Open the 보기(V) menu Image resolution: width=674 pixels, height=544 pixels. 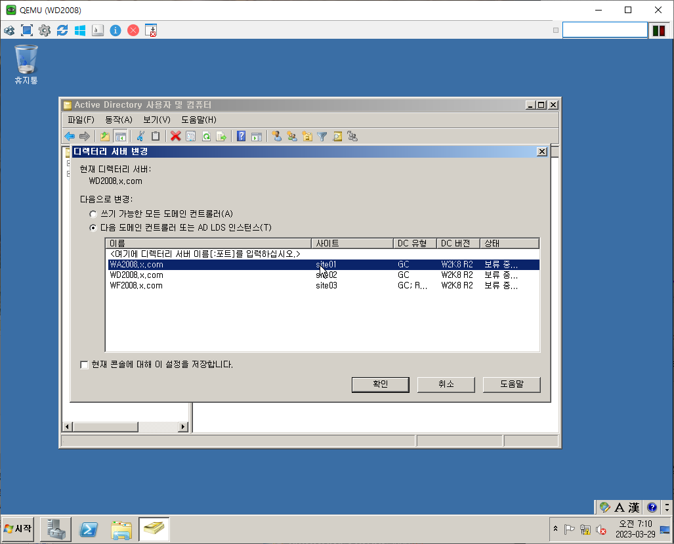click(x=157, y=120)
